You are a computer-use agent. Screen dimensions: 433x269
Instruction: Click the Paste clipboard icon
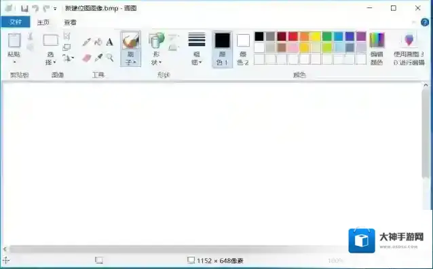[14, 41]
